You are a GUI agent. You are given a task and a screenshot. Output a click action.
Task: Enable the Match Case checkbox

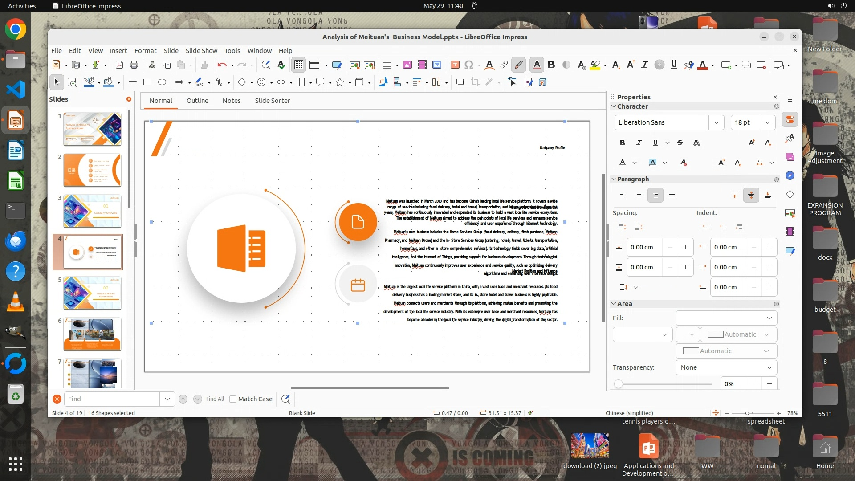tap(233, 399)
